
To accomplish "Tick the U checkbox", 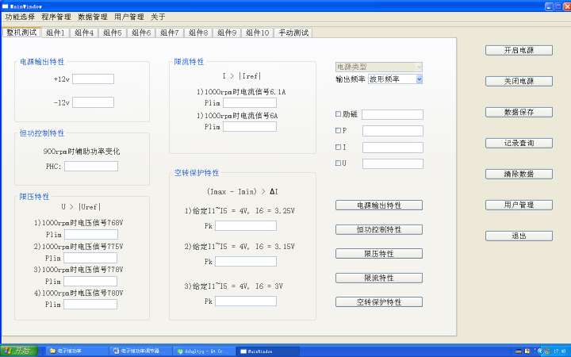I will click(339, 163).
